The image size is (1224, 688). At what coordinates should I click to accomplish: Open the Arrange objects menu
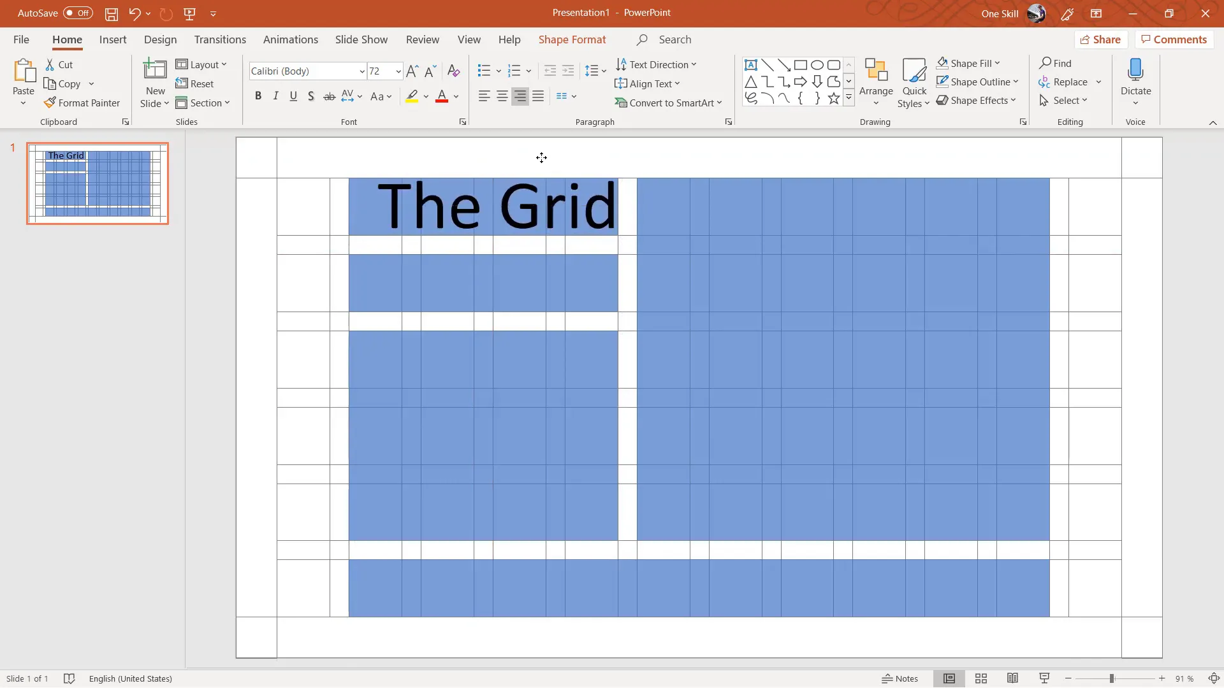click(876, 83)
